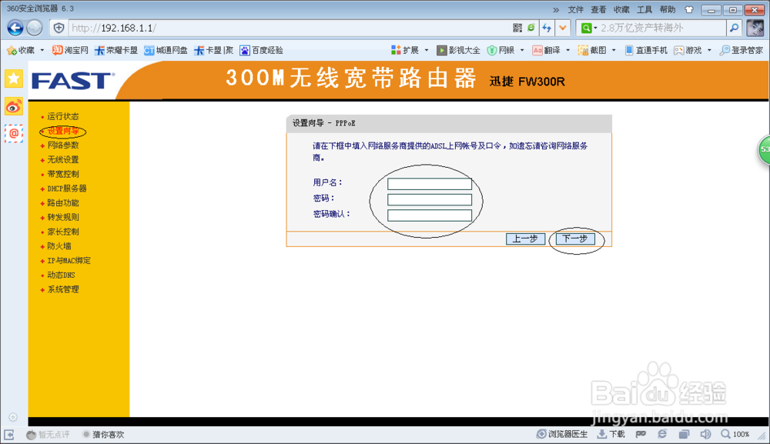Screen dimensions: 770x444
Task: Open the search engine selector dropdown
Action: 589,28
